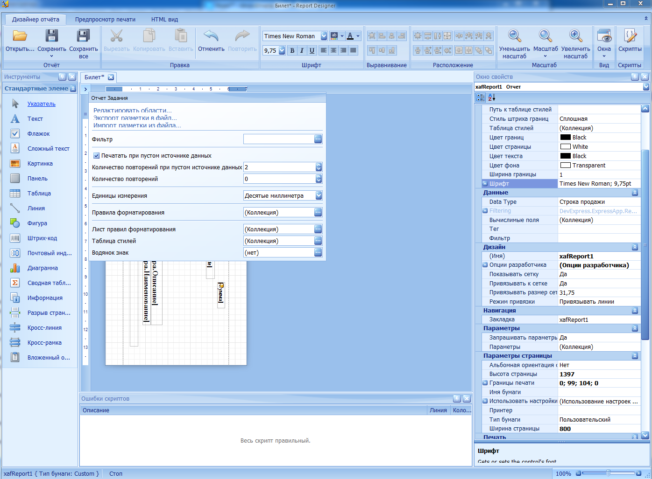Open a report with the Открыть icon
The image size is (652, 479).
pos(20,36)
